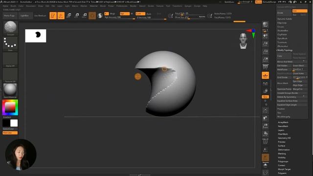Collapse the Modify Topology section

coord(285,50)
